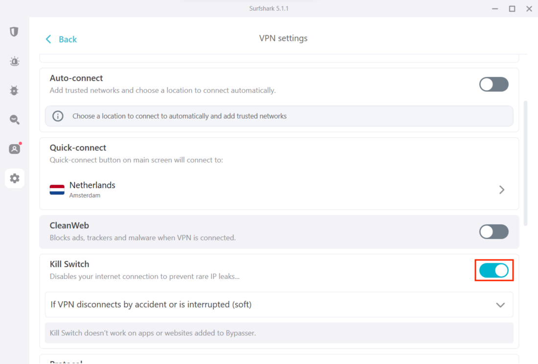This screenshot has height=364, width=538.
Task: Click the Netherlands flag icon
Action: coord(57,190)
